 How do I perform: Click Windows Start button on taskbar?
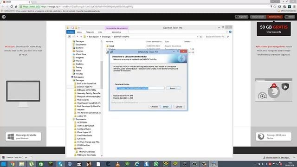pos(3,164)
